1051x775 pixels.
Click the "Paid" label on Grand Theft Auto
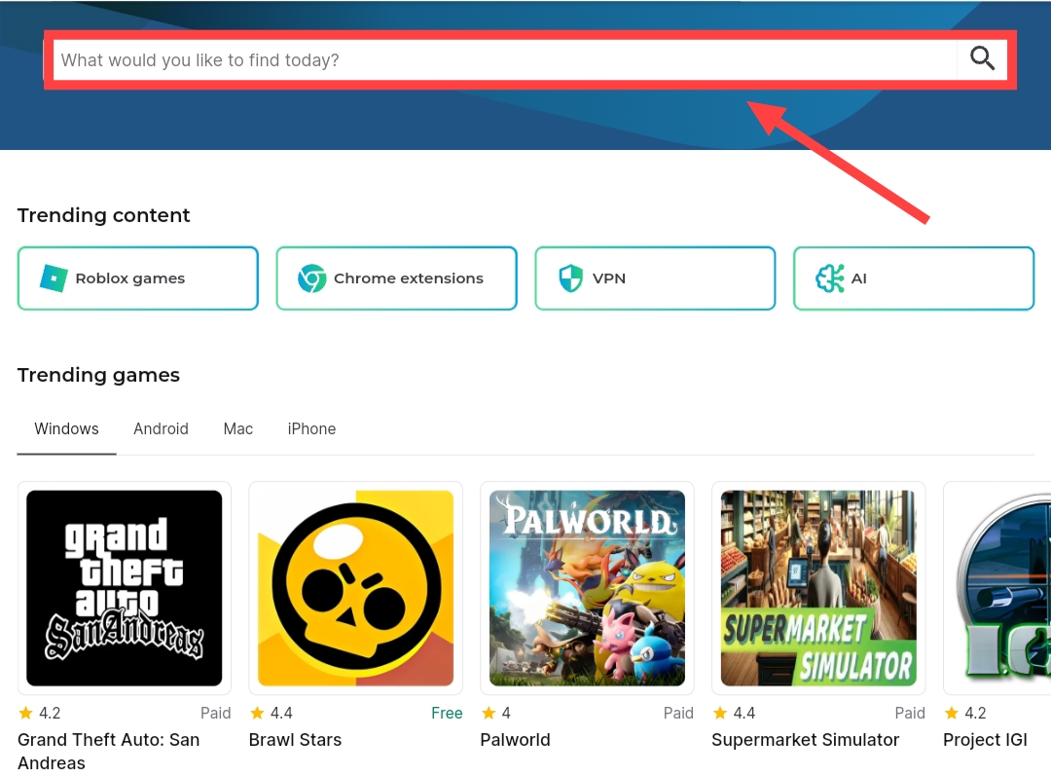tap(216, 714)
